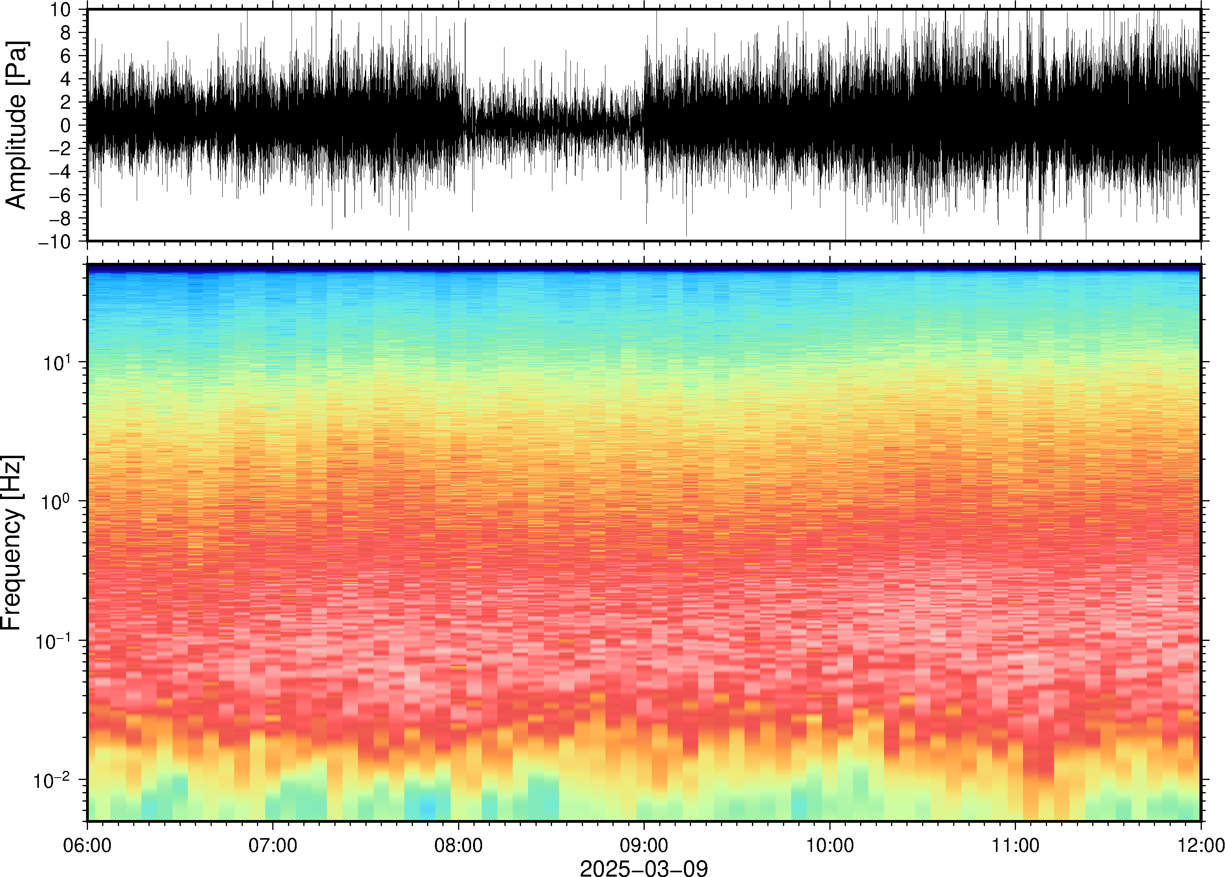Click the 07:00 time axis label

(273, 845)
